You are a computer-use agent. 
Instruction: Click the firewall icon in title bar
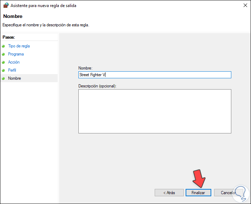[6, 6]
